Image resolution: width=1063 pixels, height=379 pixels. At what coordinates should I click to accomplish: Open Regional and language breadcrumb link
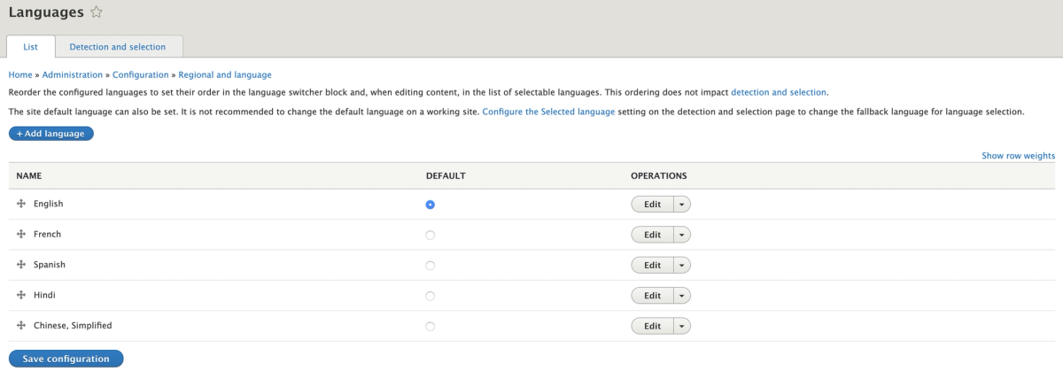click(x=225, y=75)
